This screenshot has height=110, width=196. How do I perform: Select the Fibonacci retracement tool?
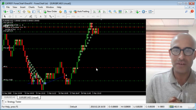pos(36,16)
